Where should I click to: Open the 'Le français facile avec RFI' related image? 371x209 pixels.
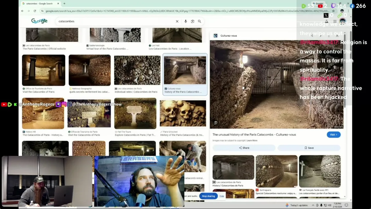pos(320,171)
